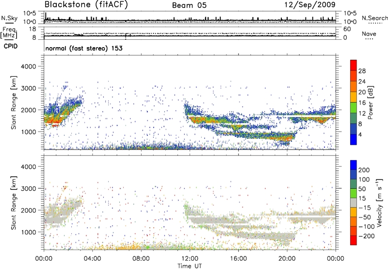Click the 08:00 time tick label
Viewport: 388px width, 269px height.
pyautogui.click(x=141, y=259)
